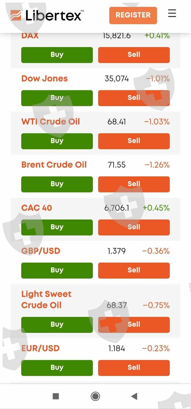Buy CAC 40 index
The width and height of the screenshot is (191, 409).
coord(57,227)
